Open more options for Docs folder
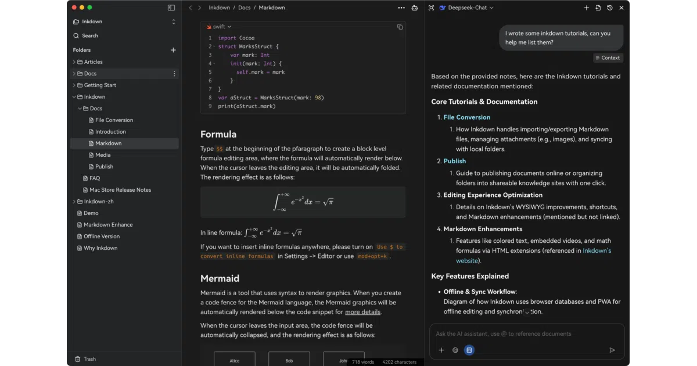 coord(174,74)
